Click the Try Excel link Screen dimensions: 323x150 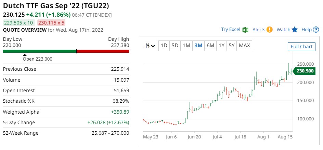(231, 30)
